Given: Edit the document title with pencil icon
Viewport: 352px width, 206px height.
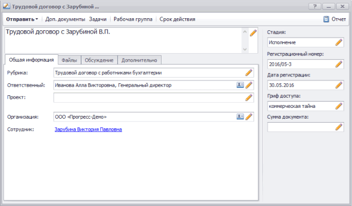Looking at the screenshot, I should pos(253,33).
